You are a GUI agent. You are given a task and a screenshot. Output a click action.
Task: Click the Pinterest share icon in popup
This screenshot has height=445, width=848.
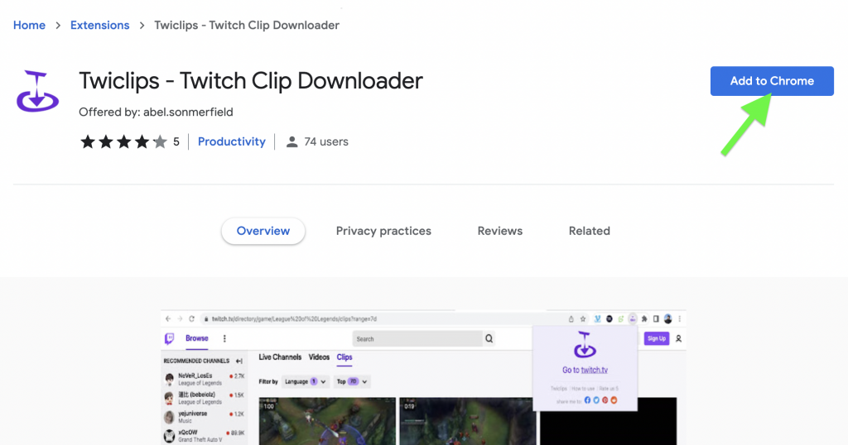[x=605, y=400]
